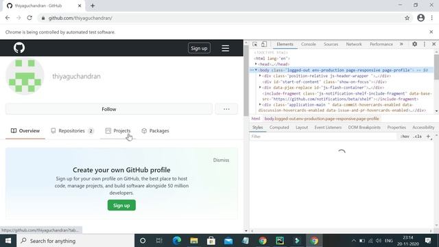Select the Overview profile tab
439x247 pixels.
pos(25,131)
